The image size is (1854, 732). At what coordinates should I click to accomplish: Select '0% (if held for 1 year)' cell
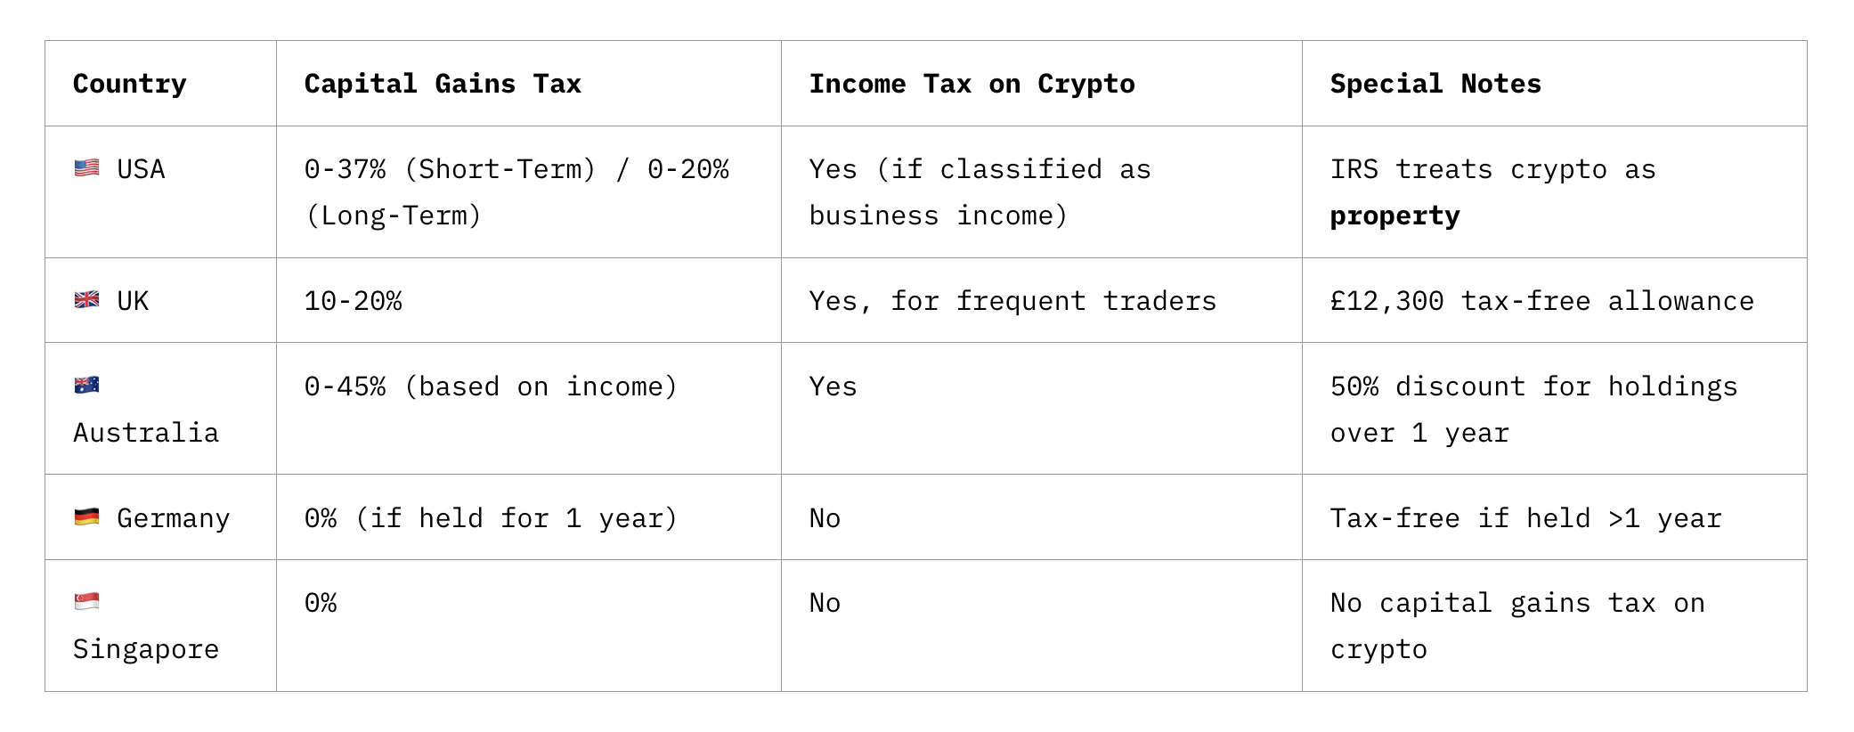(x=491, y=518)
